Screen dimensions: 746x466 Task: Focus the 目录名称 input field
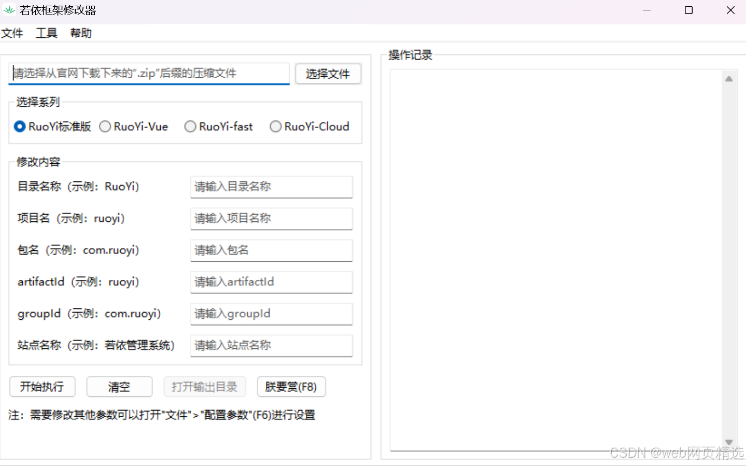(x=272, y=187)
